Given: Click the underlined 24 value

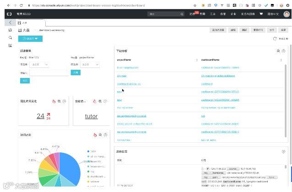Looking at the screenshot, I should click(40, 116).
